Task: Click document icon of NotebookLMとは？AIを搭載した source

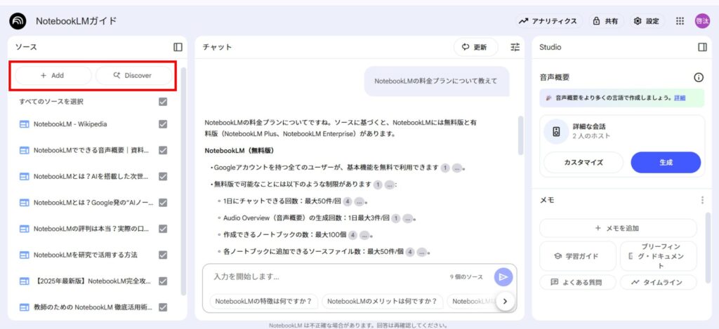Action: click(x=25, y=176)
